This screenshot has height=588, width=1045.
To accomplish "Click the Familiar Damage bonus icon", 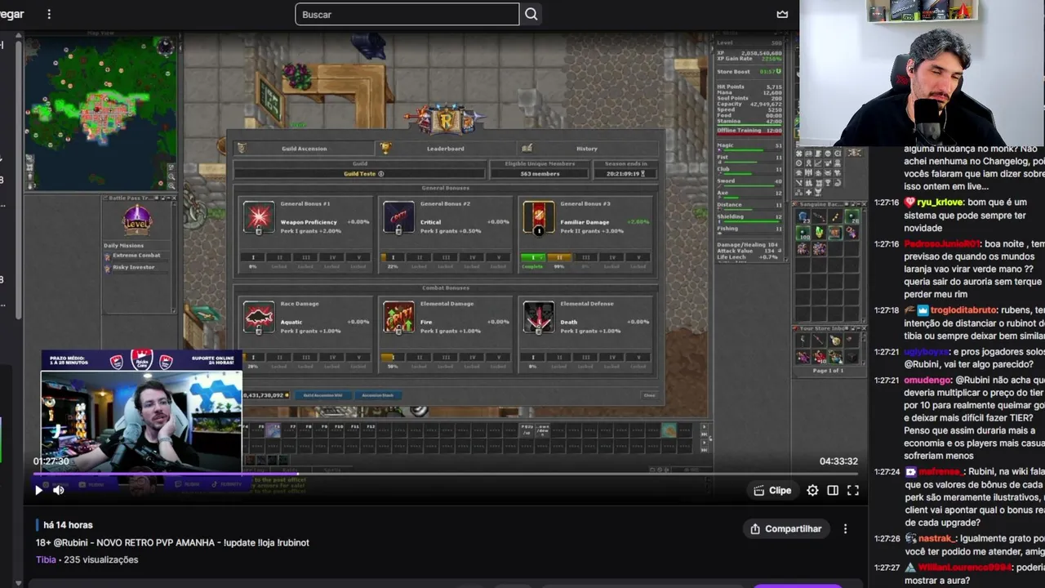I will tap(539, 217).
